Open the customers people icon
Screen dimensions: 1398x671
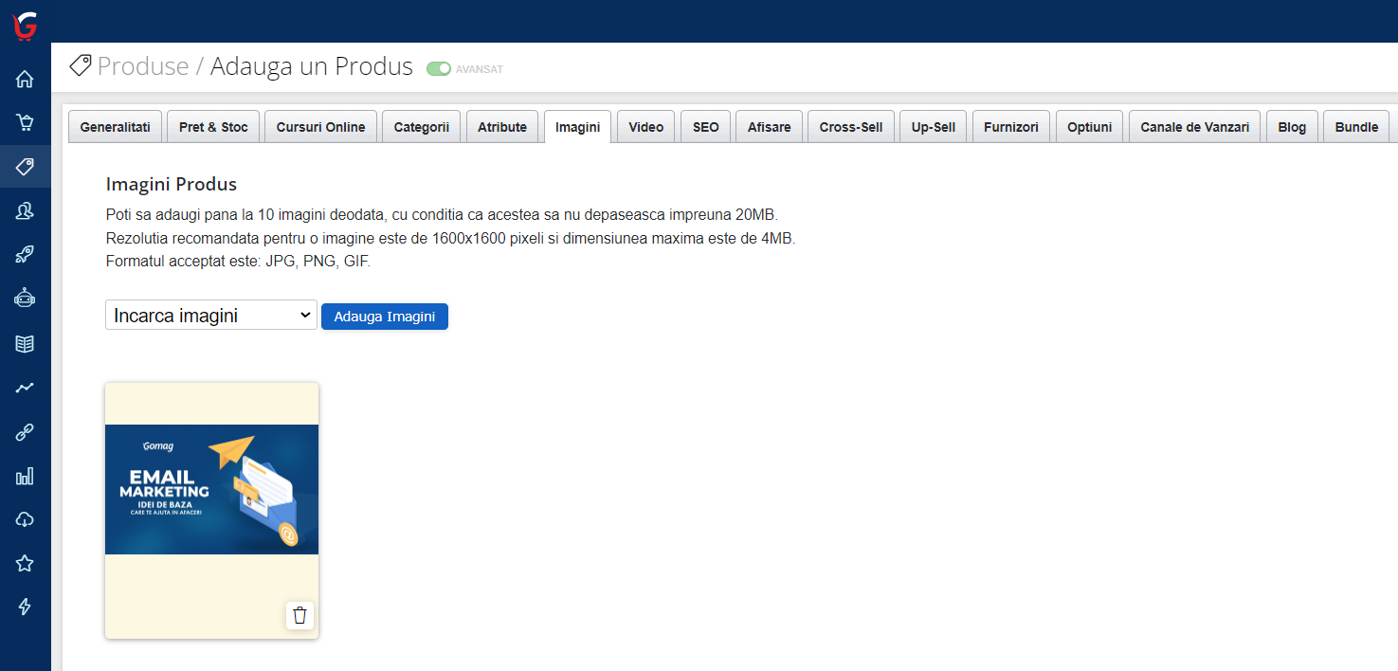(x=24, y=210)
